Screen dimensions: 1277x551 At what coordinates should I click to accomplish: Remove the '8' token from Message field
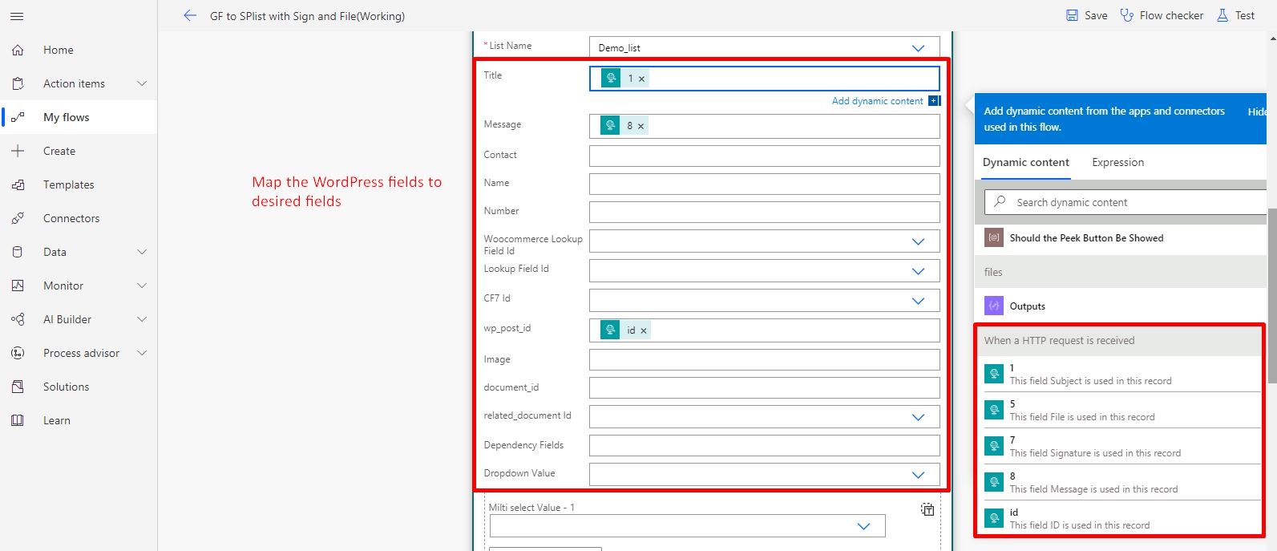[641, 126]
